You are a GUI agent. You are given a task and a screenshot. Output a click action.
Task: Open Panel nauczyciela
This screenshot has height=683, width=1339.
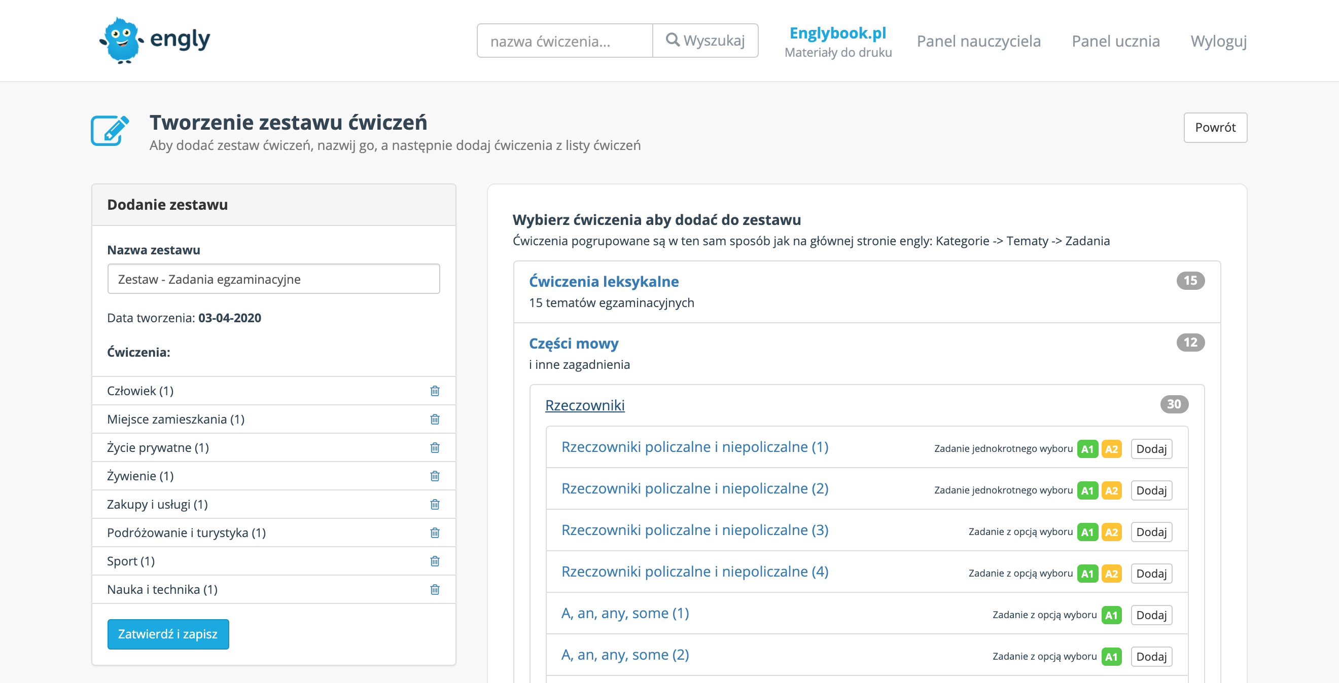pyautogui.click(x=979, y=41)
